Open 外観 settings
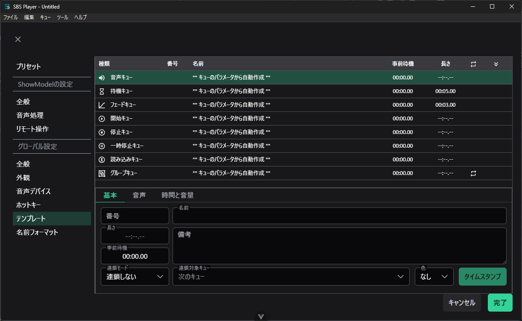 click(x=52, y=178)
